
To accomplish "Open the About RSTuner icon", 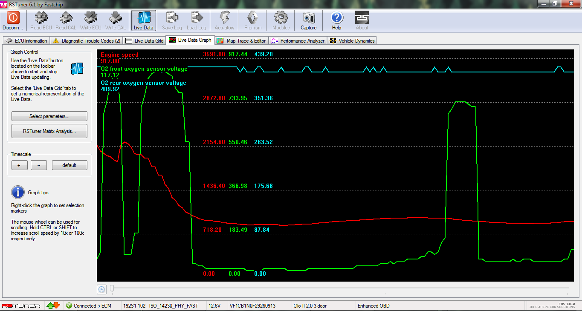I will point(362,18).
